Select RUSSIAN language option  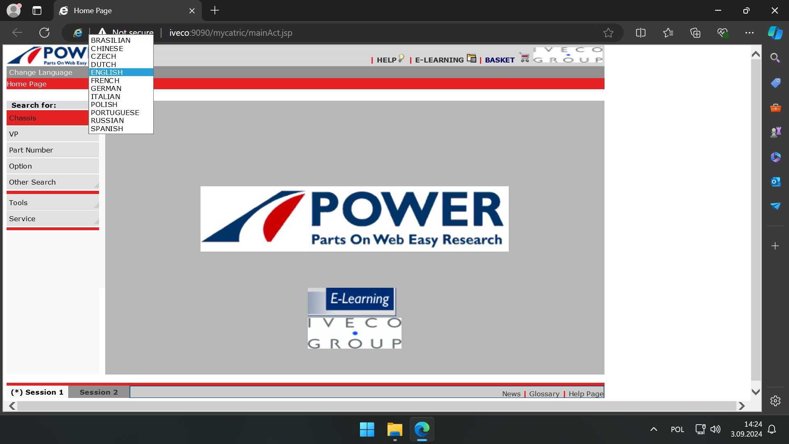[x=121, y=120]
